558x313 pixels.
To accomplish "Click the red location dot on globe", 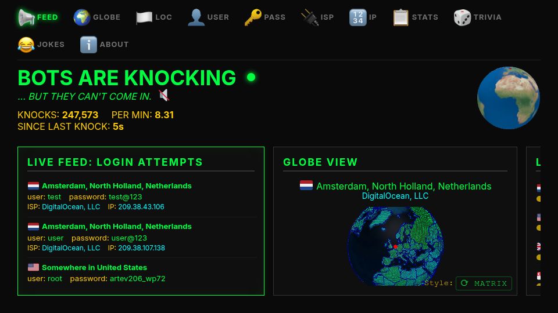I will [x=395, y=246].
